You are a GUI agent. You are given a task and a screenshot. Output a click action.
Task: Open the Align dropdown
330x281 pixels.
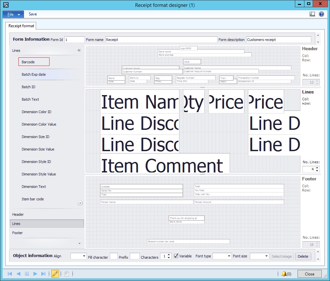(x=78, y=256)
